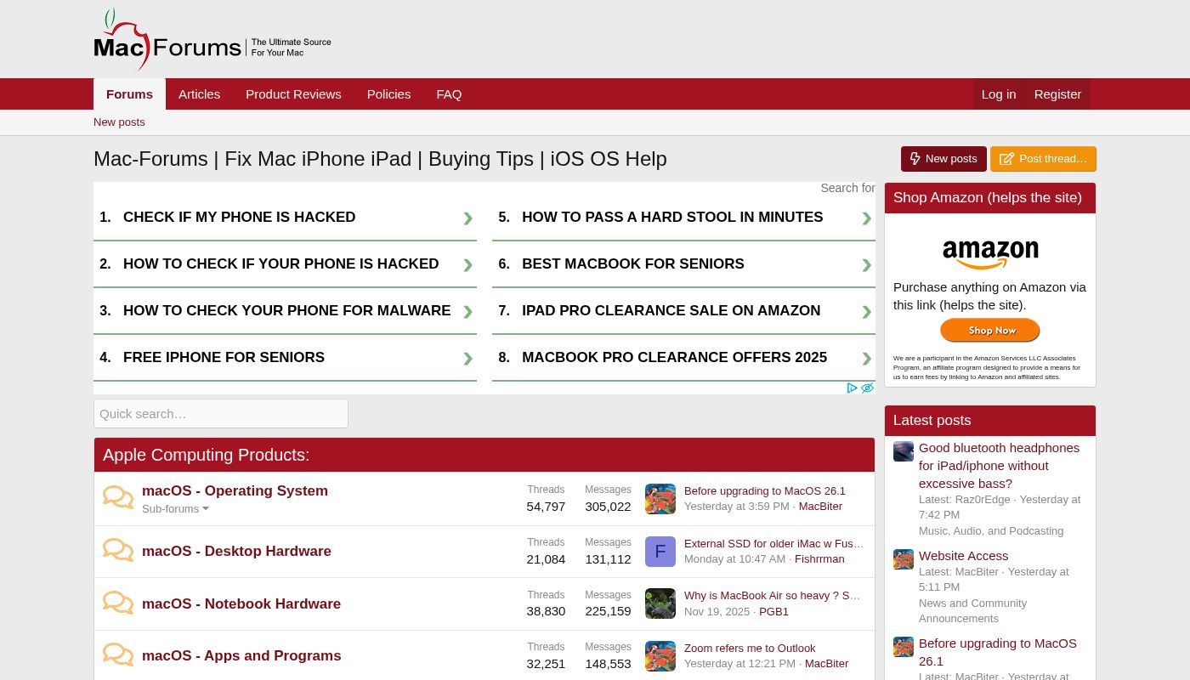This screenshot has width=1190, height=680.
Task: Click the Fishrrman 'F' avatar icon
Action: (660, 552)
